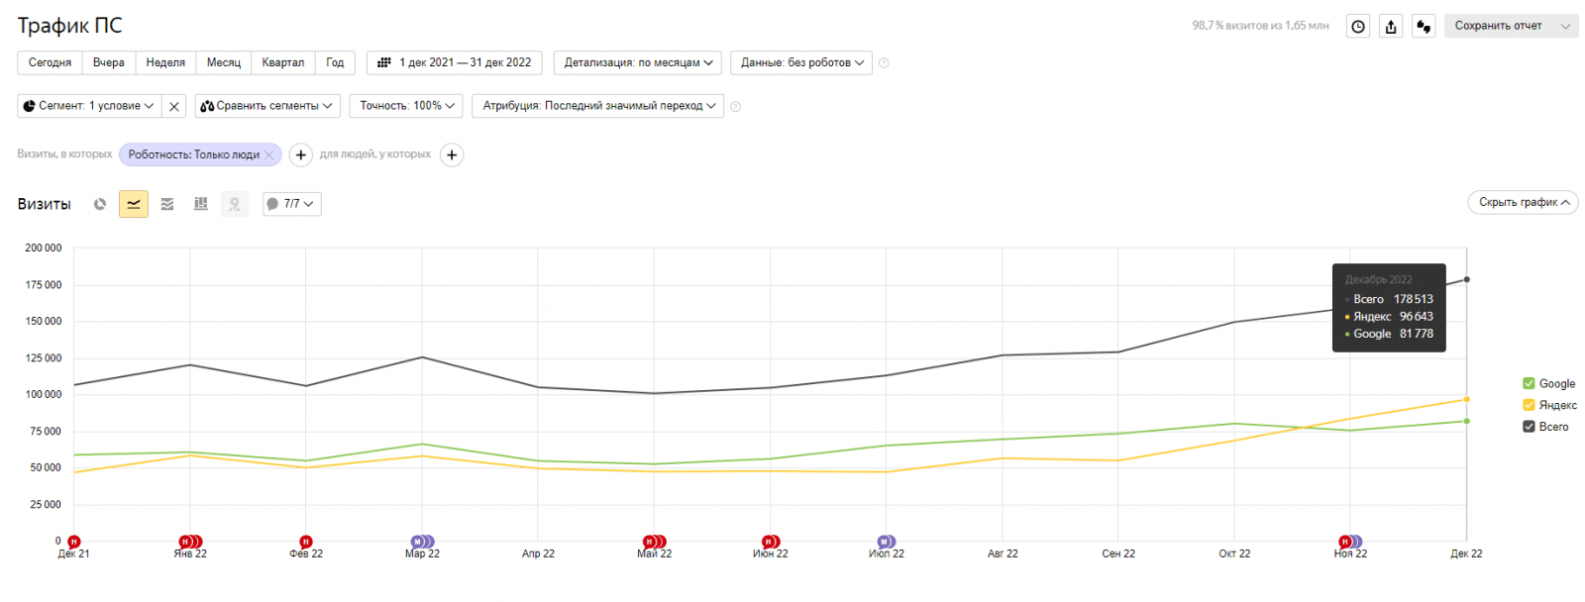Expand the Сегмент: 1 условие dropdown
Screen dimensions: 1585x602
point(89,106)
